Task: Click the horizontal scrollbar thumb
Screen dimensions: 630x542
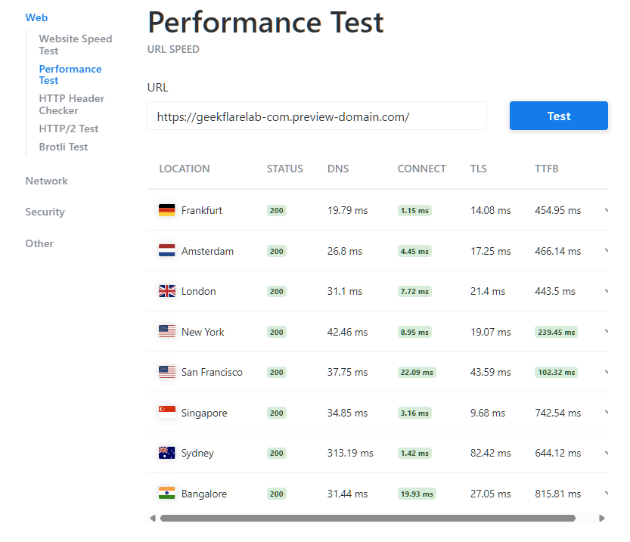Action: coord(367,518)
